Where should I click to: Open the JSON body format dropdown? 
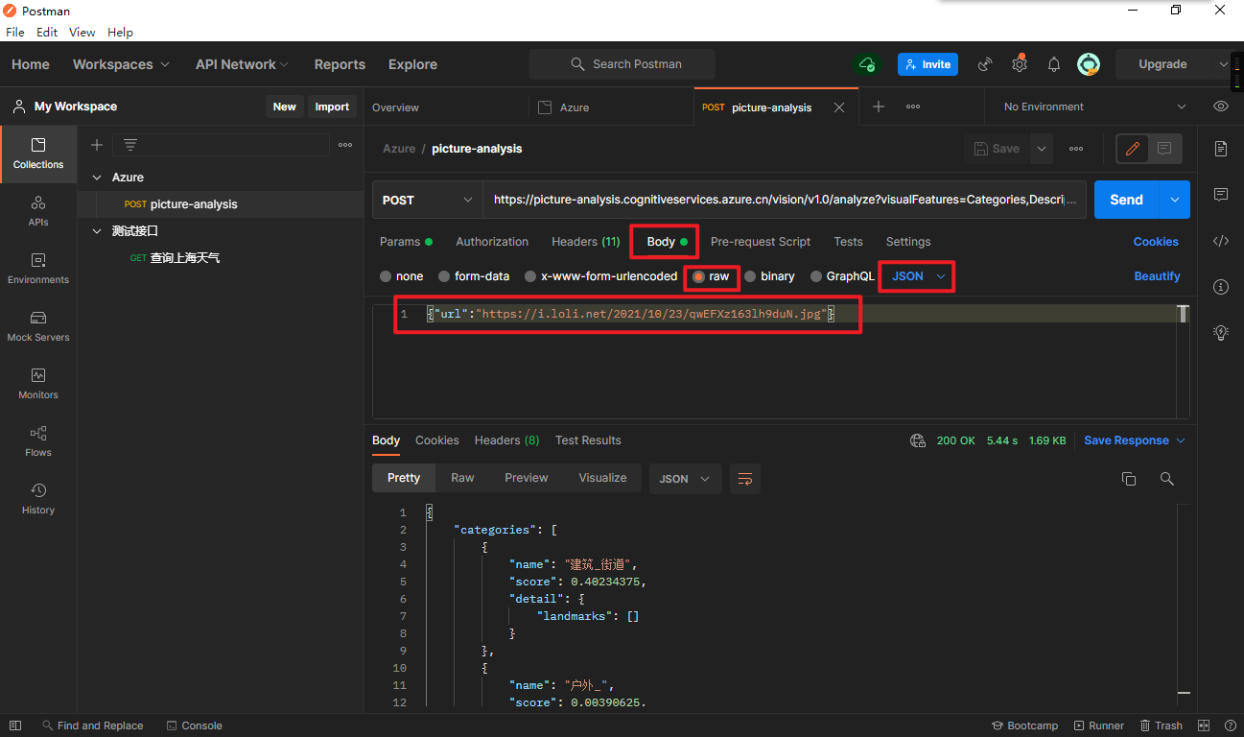point(919,276)
